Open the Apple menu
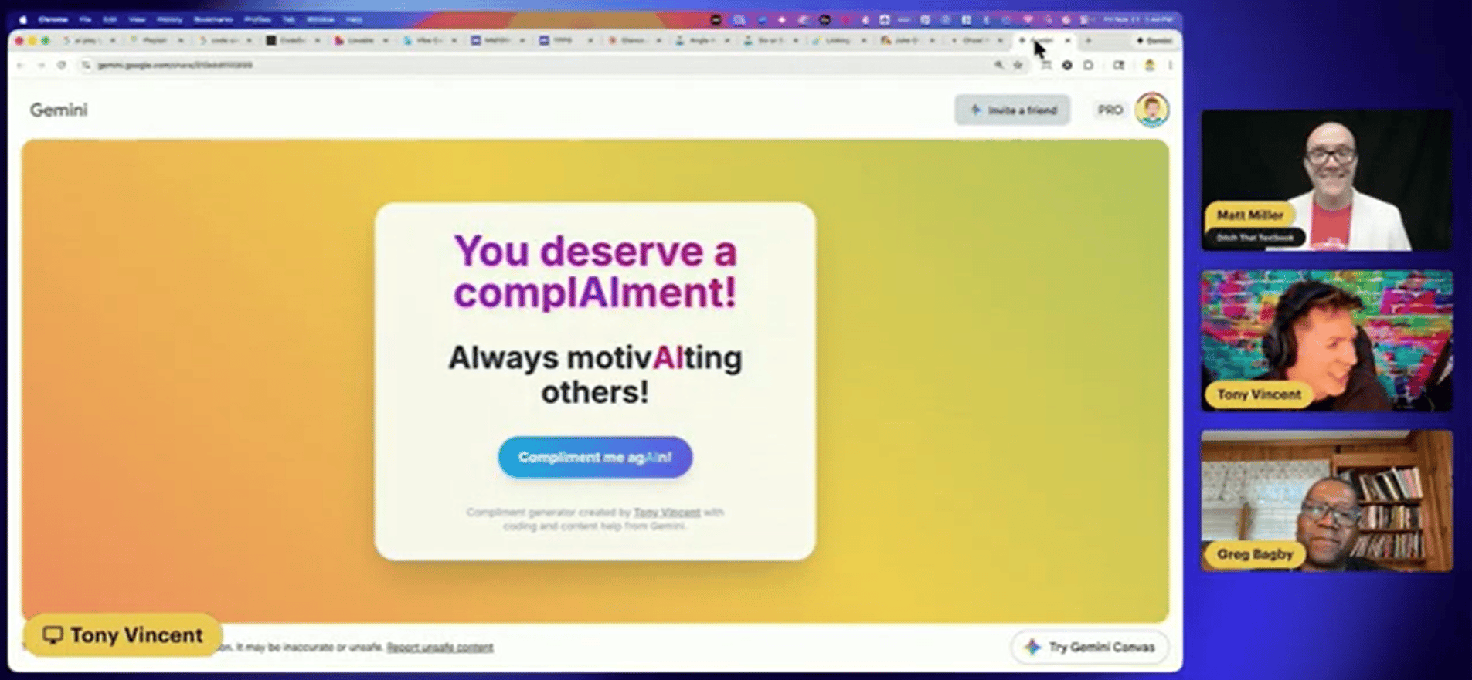 [22, 19]
